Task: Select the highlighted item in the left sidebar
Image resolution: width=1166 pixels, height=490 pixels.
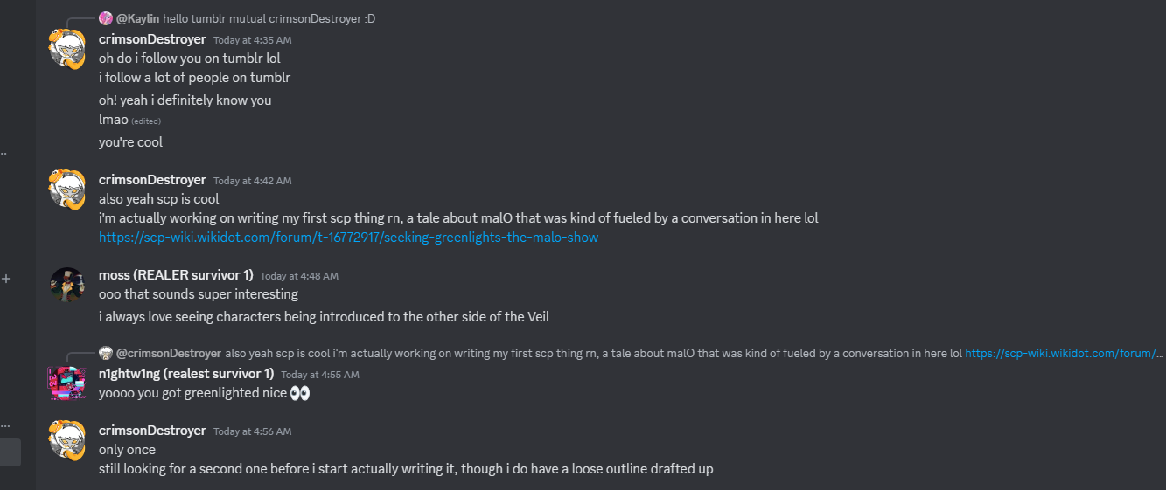Action: [10, 452]
